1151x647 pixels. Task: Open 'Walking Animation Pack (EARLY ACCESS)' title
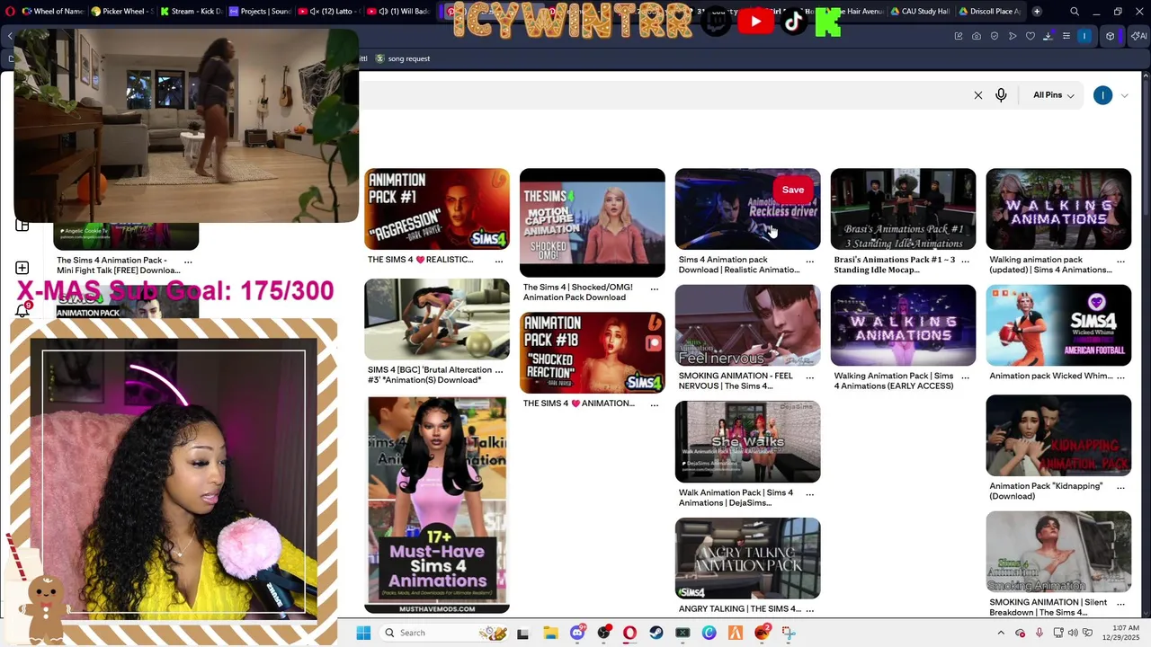(893, 381)
